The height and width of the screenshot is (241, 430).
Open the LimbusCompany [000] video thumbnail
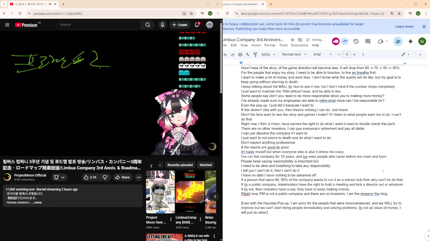click(x=190, y=191)
